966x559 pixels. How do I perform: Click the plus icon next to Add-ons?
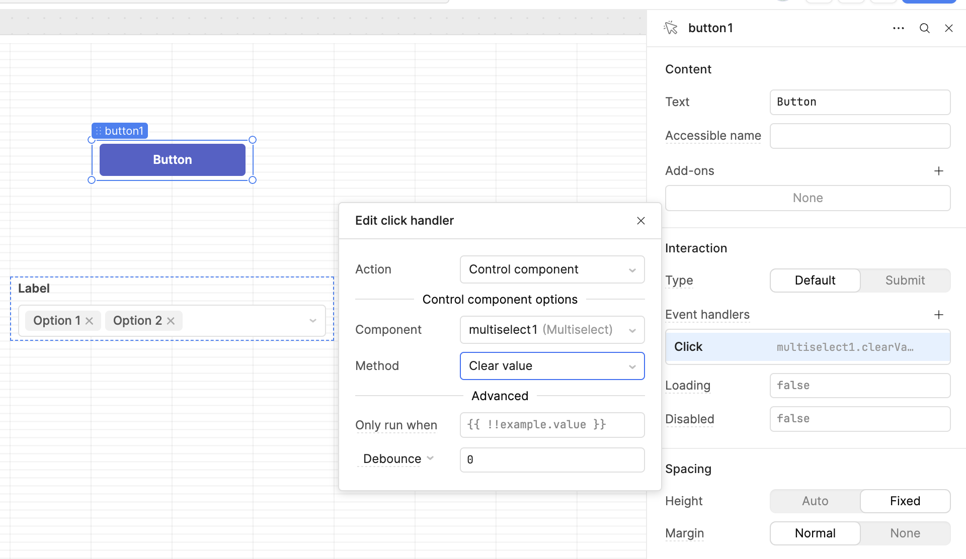pos(938,171)
